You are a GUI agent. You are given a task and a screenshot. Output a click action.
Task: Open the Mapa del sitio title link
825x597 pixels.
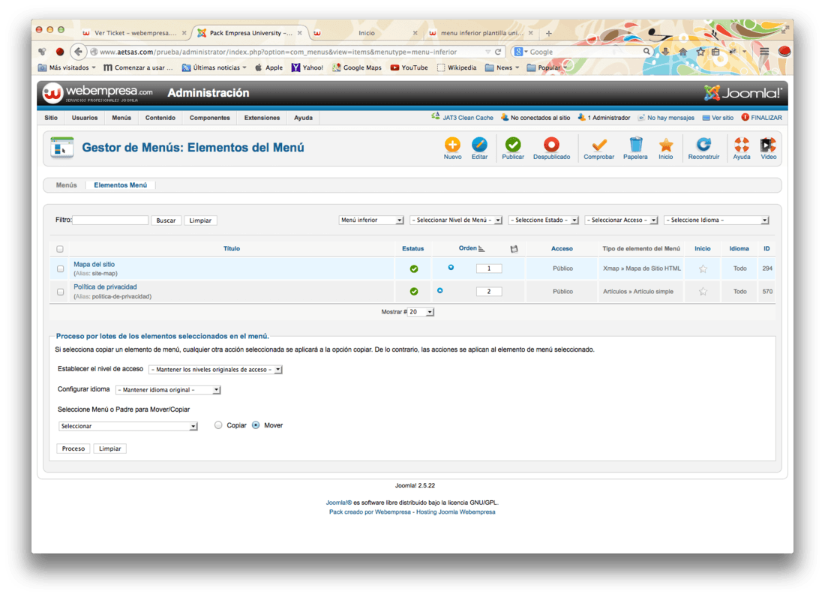(x=94, y=264)
